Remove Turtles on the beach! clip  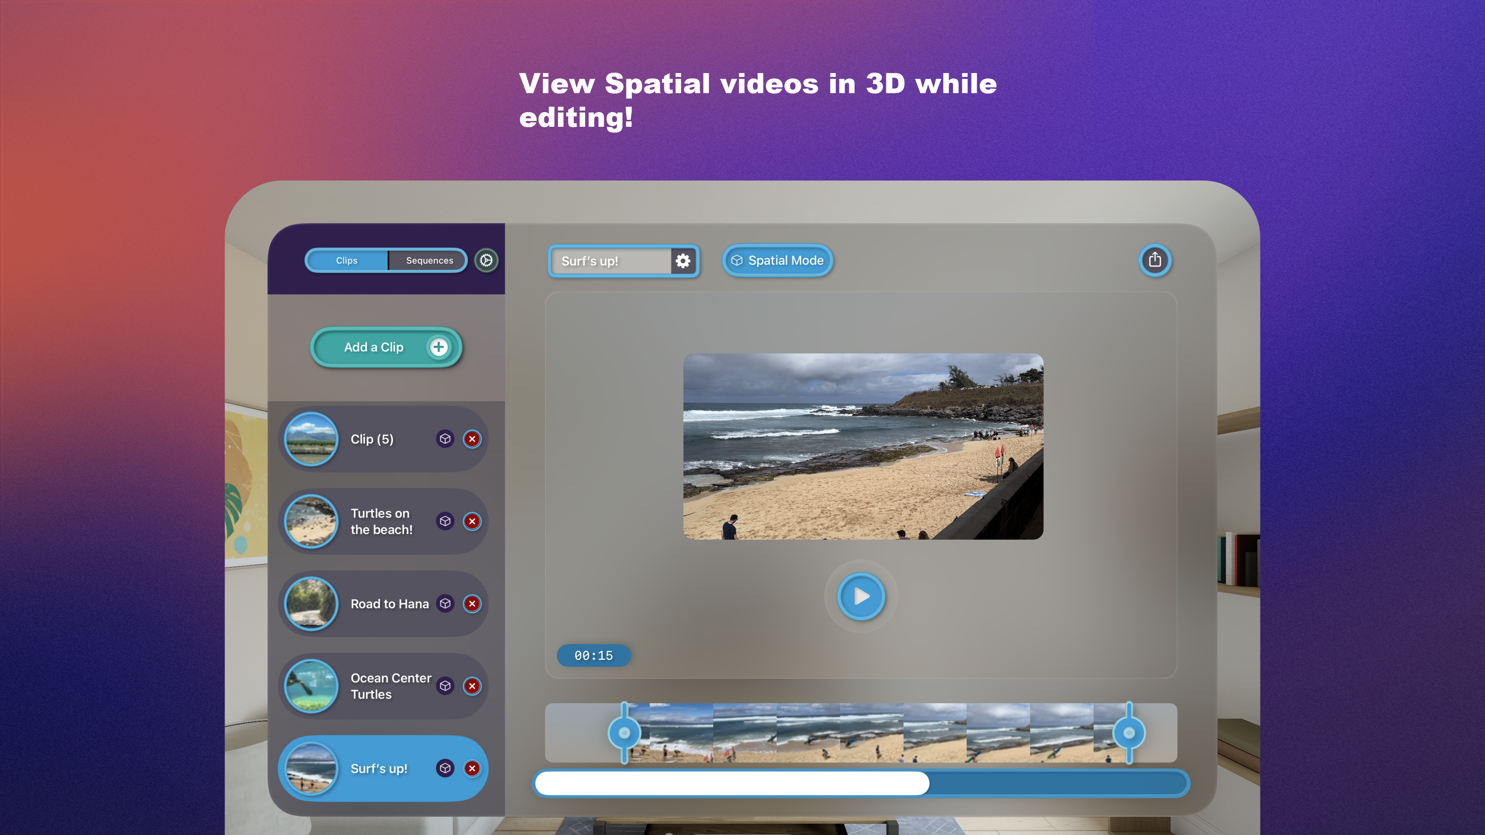472,521
